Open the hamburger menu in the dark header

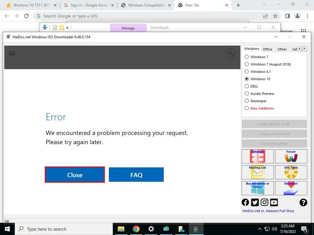(12, 53)
